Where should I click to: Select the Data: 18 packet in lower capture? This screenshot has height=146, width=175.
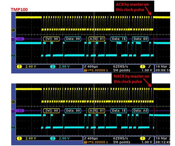pos(119,111)
